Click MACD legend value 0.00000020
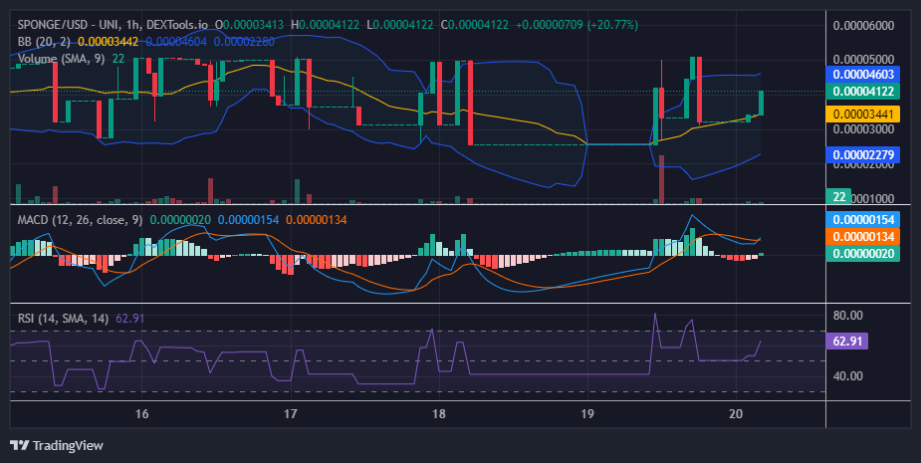Image resolution: width=921 pixels, height=463 pixels. point(180,220)
